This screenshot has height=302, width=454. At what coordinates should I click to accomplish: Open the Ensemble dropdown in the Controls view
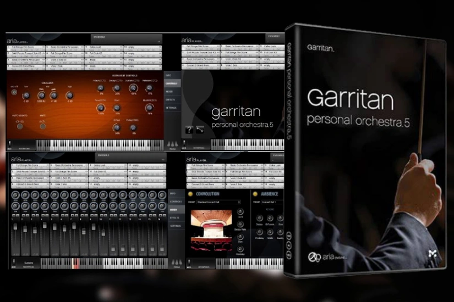(127, 40)
